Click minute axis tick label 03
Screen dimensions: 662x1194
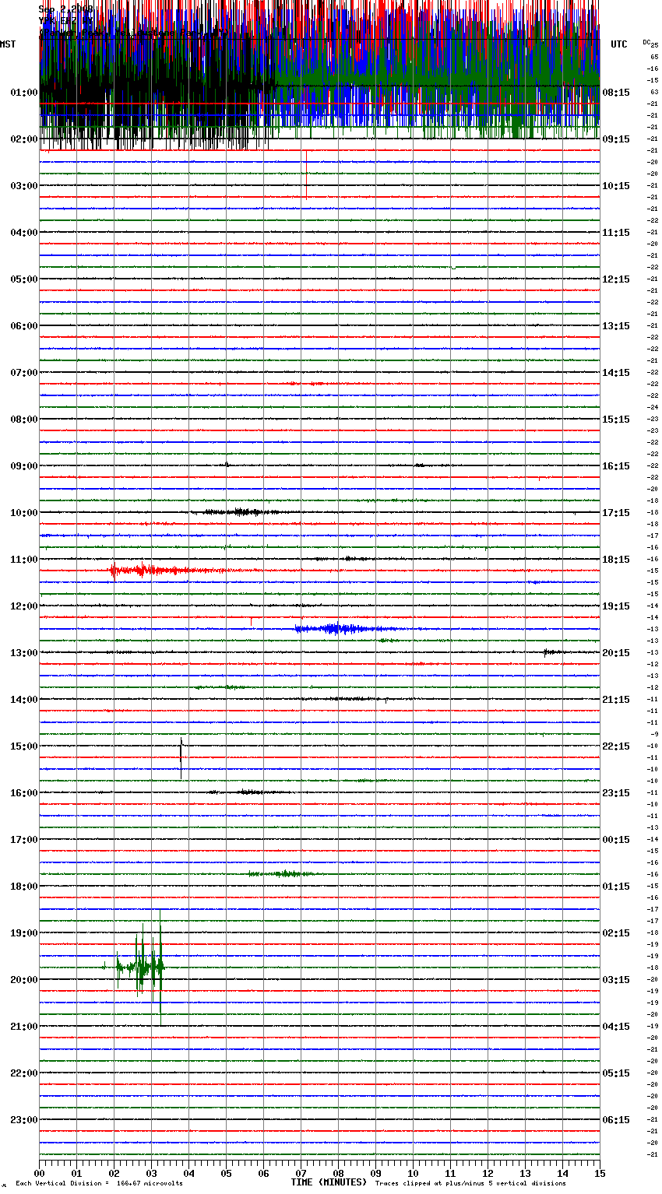pos(152,1174)
